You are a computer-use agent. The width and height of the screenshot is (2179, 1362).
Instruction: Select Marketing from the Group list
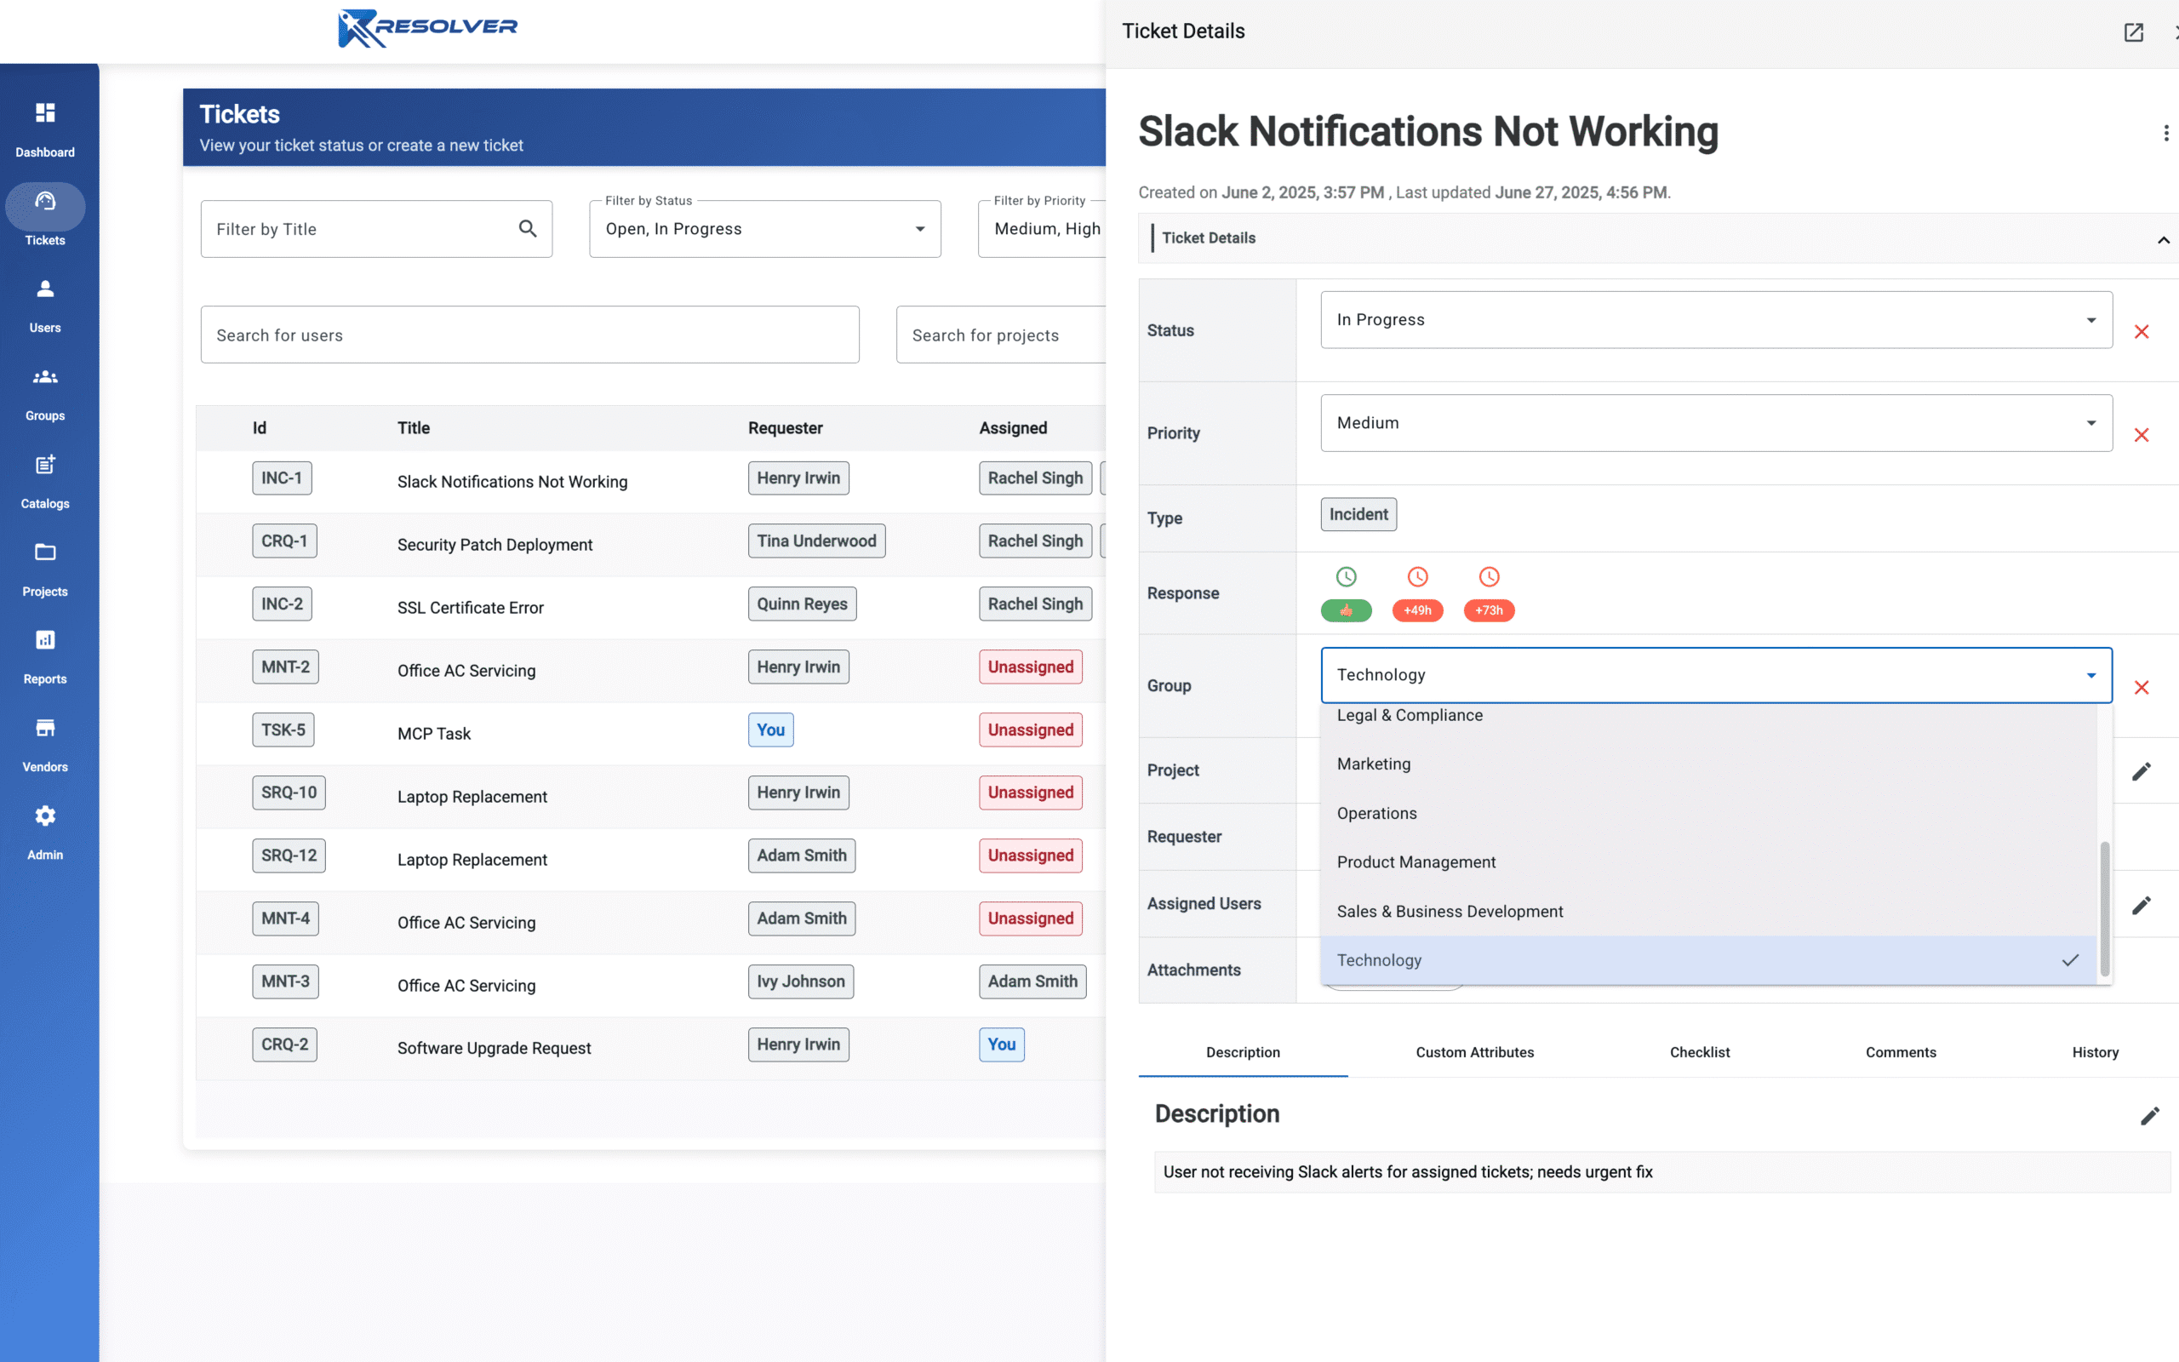1374,764
